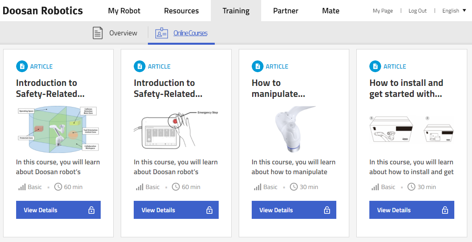The width and height of the screenshot is (472, 242).
Task: Open the Partner menu item
Action: [x=286, y=11]
